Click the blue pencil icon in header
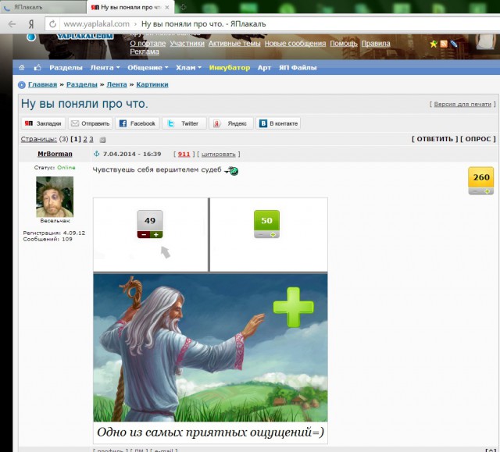Screen dimensions: 500x452 453,44
